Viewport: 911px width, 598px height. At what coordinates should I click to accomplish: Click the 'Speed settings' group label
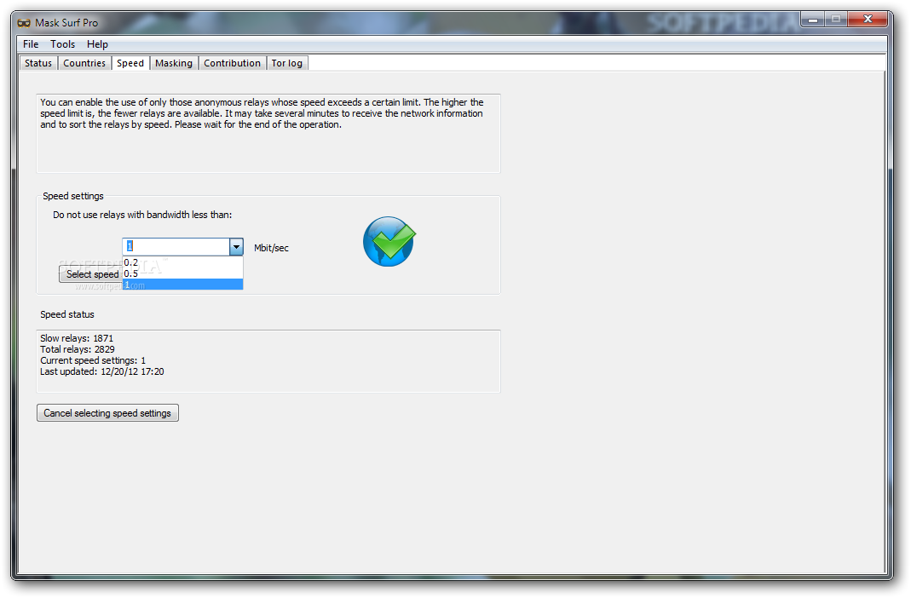(73, 196)
